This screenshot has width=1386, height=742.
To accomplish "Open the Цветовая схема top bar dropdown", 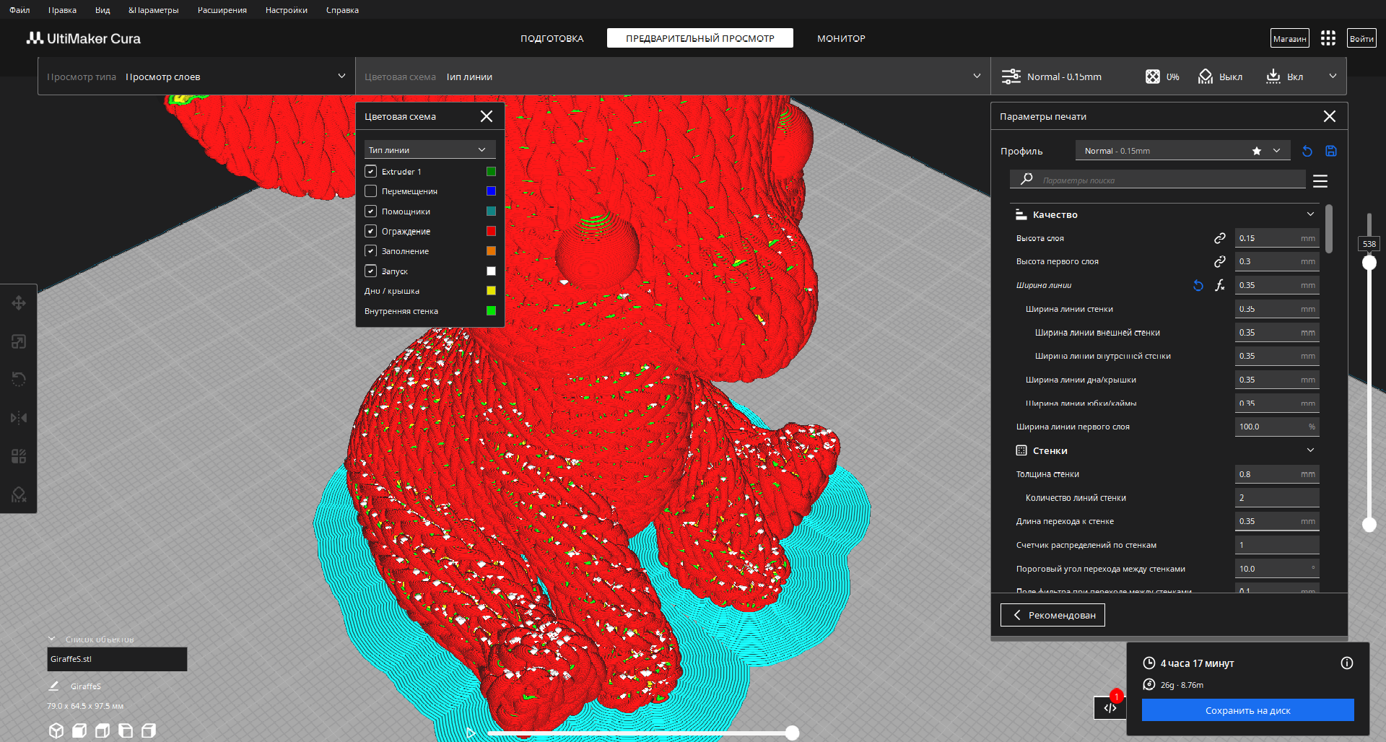I will pos(673,77).
